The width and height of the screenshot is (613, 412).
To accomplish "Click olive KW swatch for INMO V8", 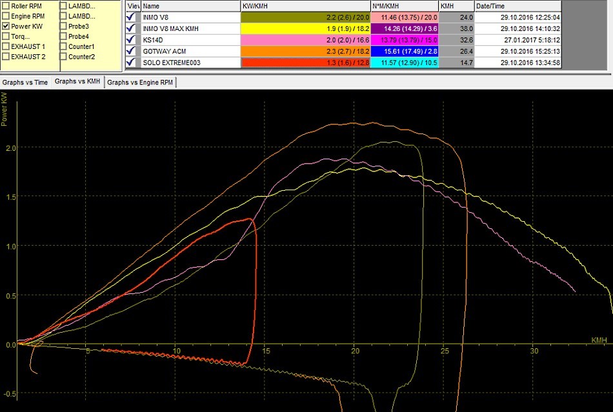I will (305, 17).
